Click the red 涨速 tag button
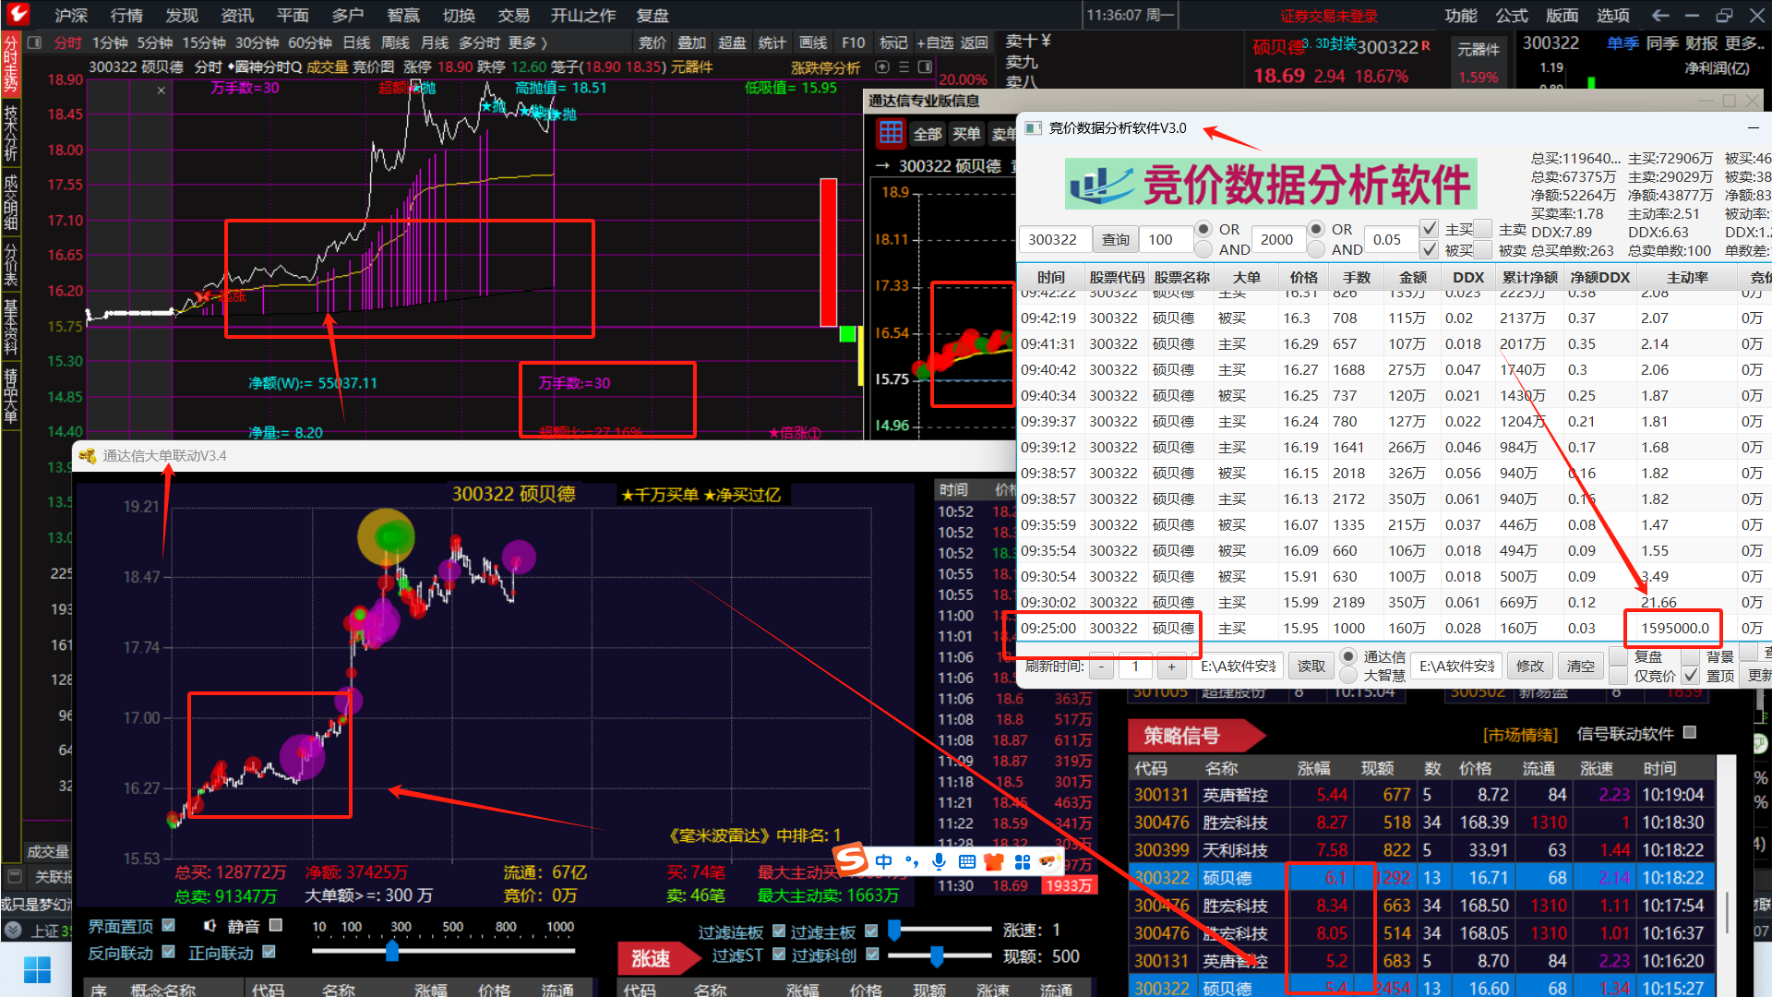The height and width of the screenshot is (997, 1772). pos(658,958)
